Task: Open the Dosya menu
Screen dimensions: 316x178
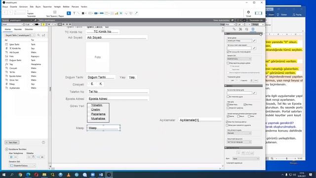Action: coord(5,6)
